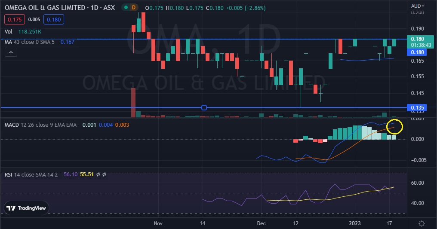Click the Dec date label on the time axis
This screenshot has height=229, width=437.
261,223
